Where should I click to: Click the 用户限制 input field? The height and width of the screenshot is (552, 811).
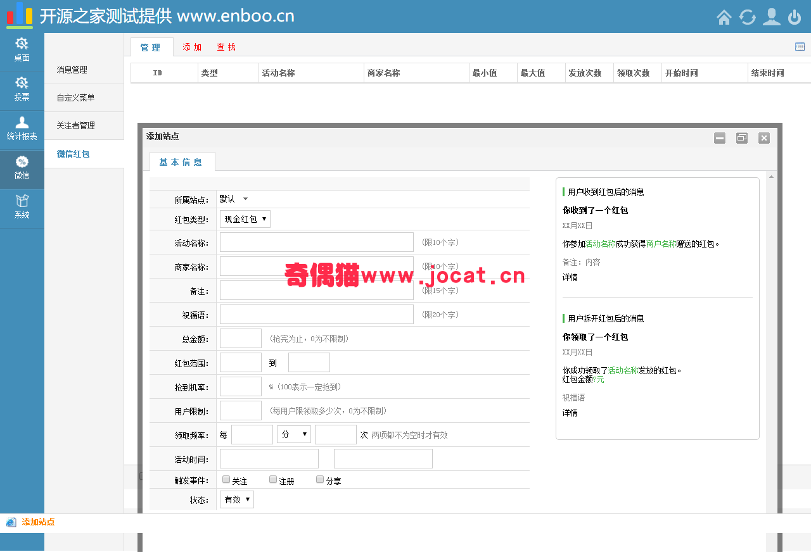(241, 410)
